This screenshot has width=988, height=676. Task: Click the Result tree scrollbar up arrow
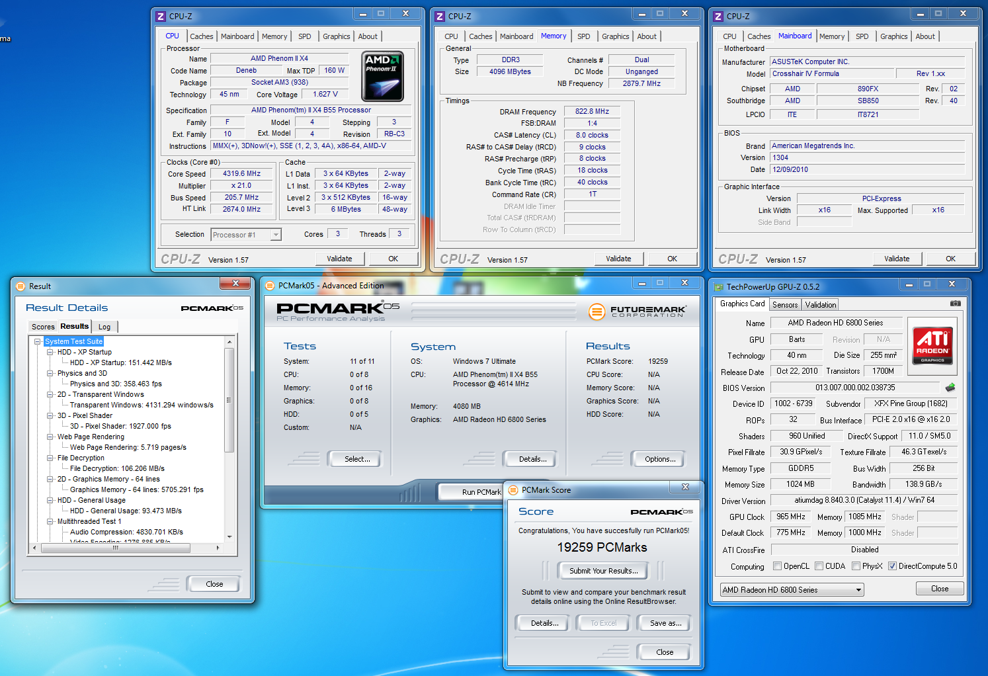coord(229,342)
